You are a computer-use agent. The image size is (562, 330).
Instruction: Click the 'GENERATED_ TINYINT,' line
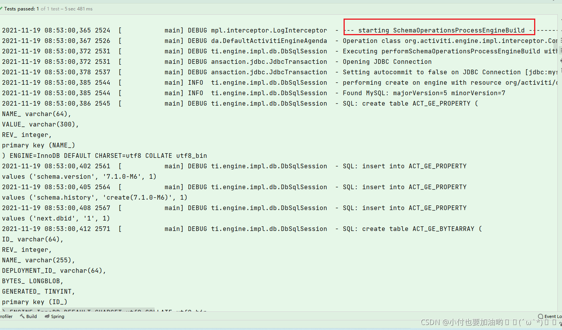(38, 291)
